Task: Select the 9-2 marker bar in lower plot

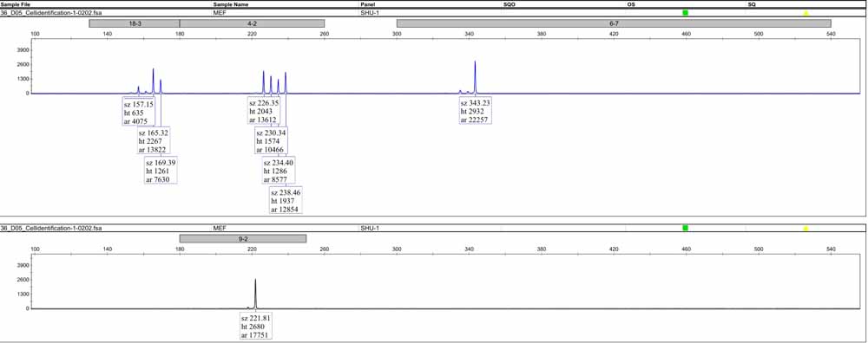Action: click(x=243, y=238)
